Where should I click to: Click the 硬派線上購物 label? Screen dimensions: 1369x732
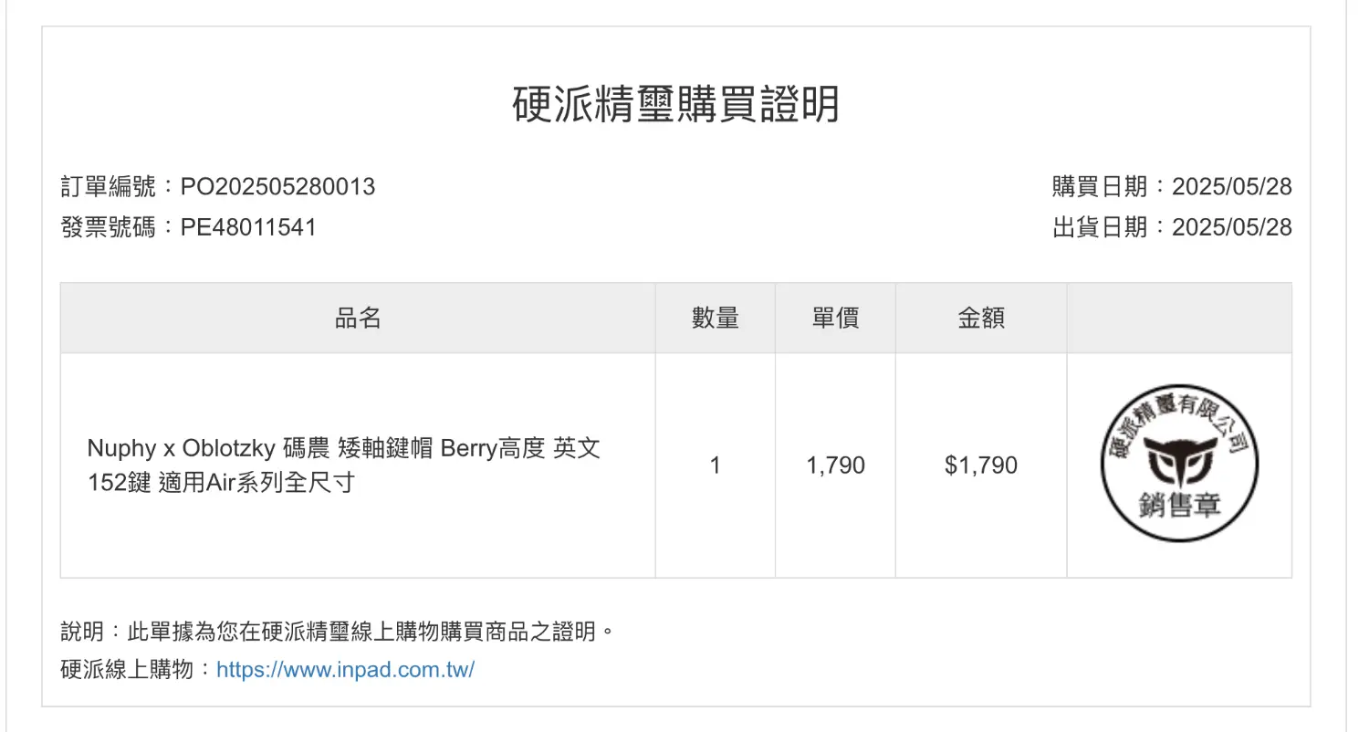(128, 670)
